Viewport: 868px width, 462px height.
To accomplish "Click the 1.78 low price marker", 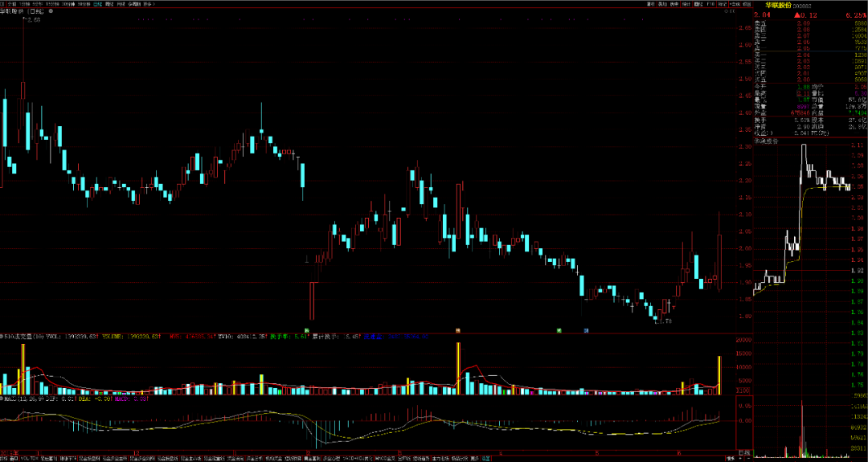I will 665,321.
